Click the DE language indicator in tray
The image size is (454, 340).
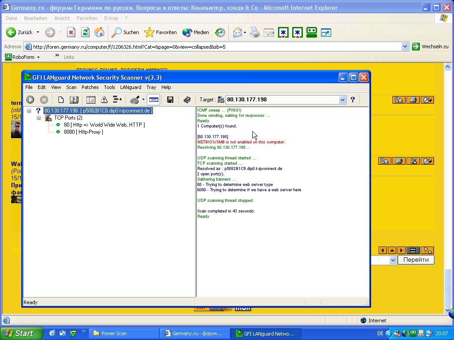pos(380,333)
